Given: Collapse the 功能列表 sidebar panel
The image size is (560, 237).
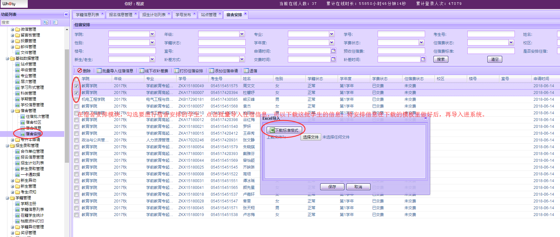Looking at the screenshot, I should coord(66,15).
